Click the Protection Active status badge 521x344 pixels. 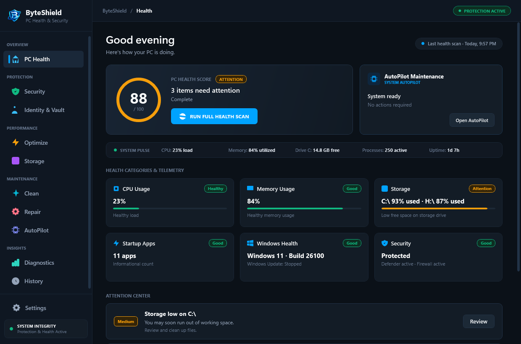pos(482,11)
